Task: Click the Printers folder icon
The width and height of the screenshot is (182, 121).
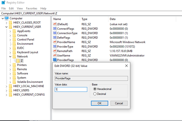Action: pyautogui.click(x=14, y=65)
